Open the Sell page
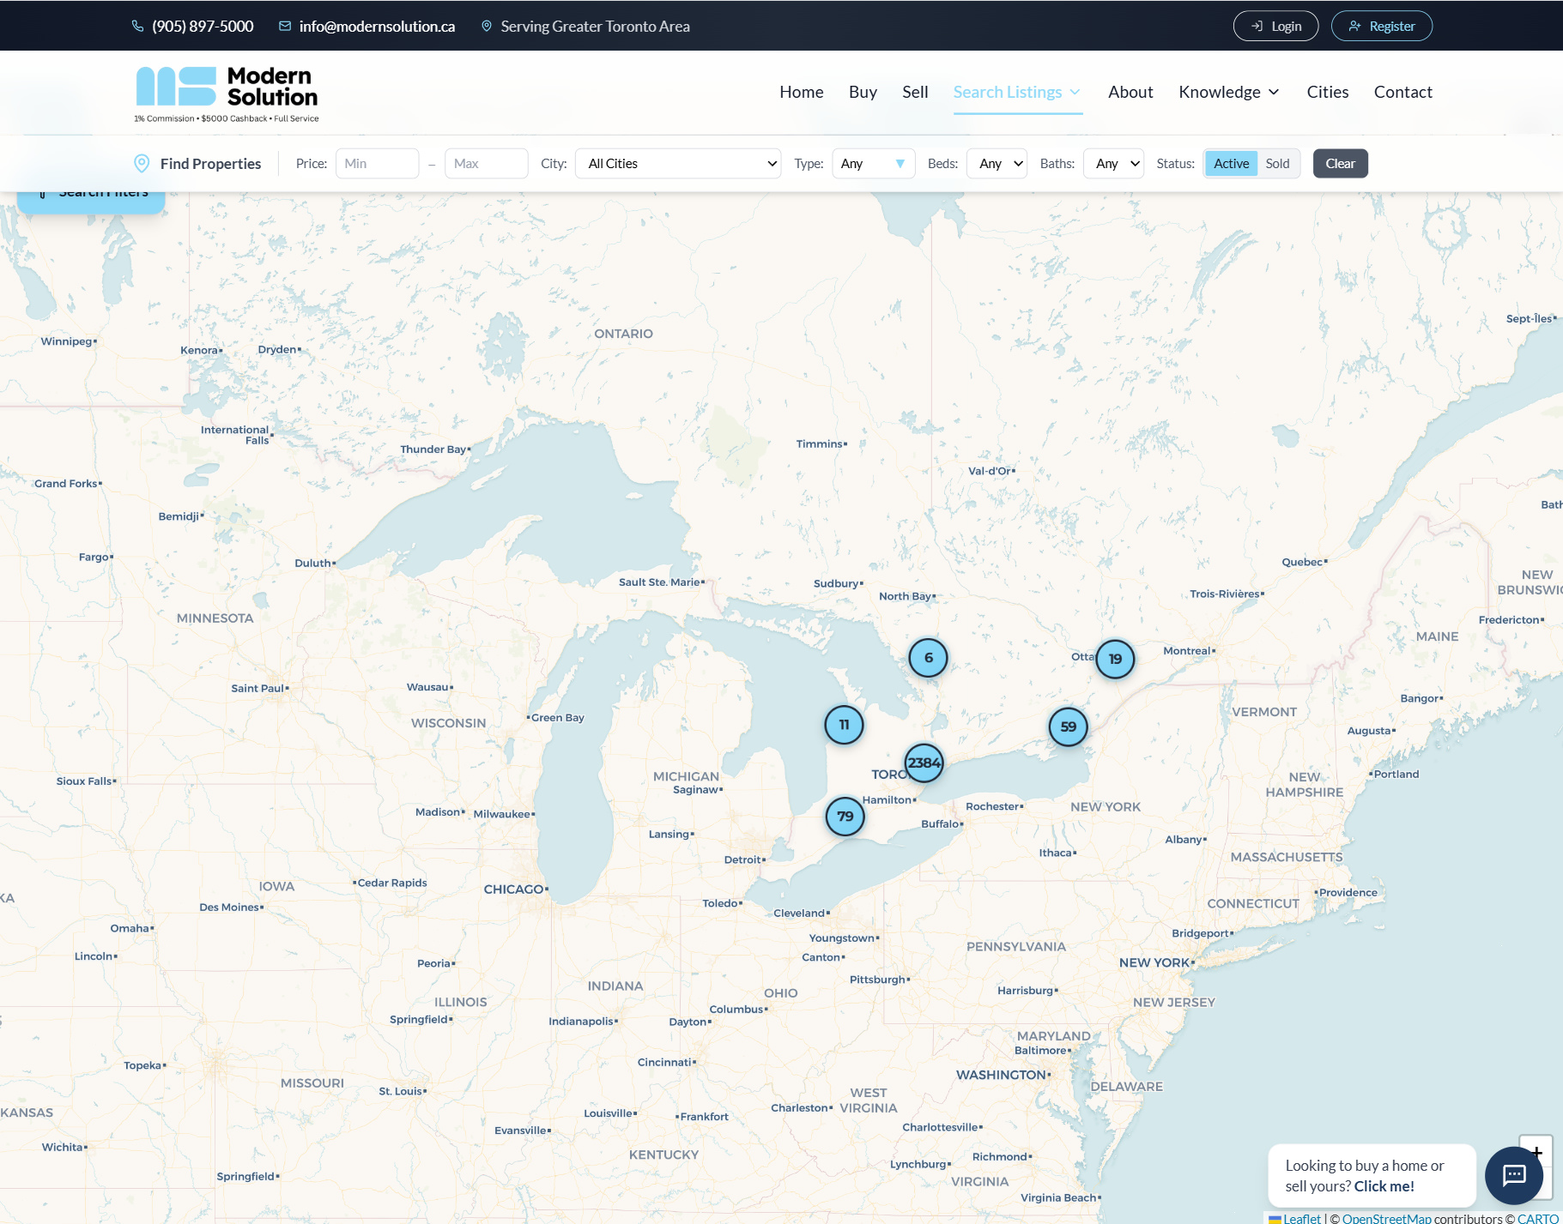 pos(915,92)
